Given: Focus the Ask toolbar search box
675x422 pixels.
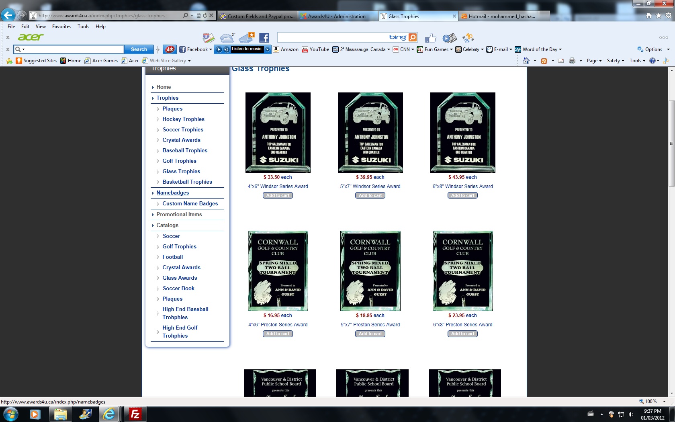Looking at the screenshot, I should tap(74, 49).
